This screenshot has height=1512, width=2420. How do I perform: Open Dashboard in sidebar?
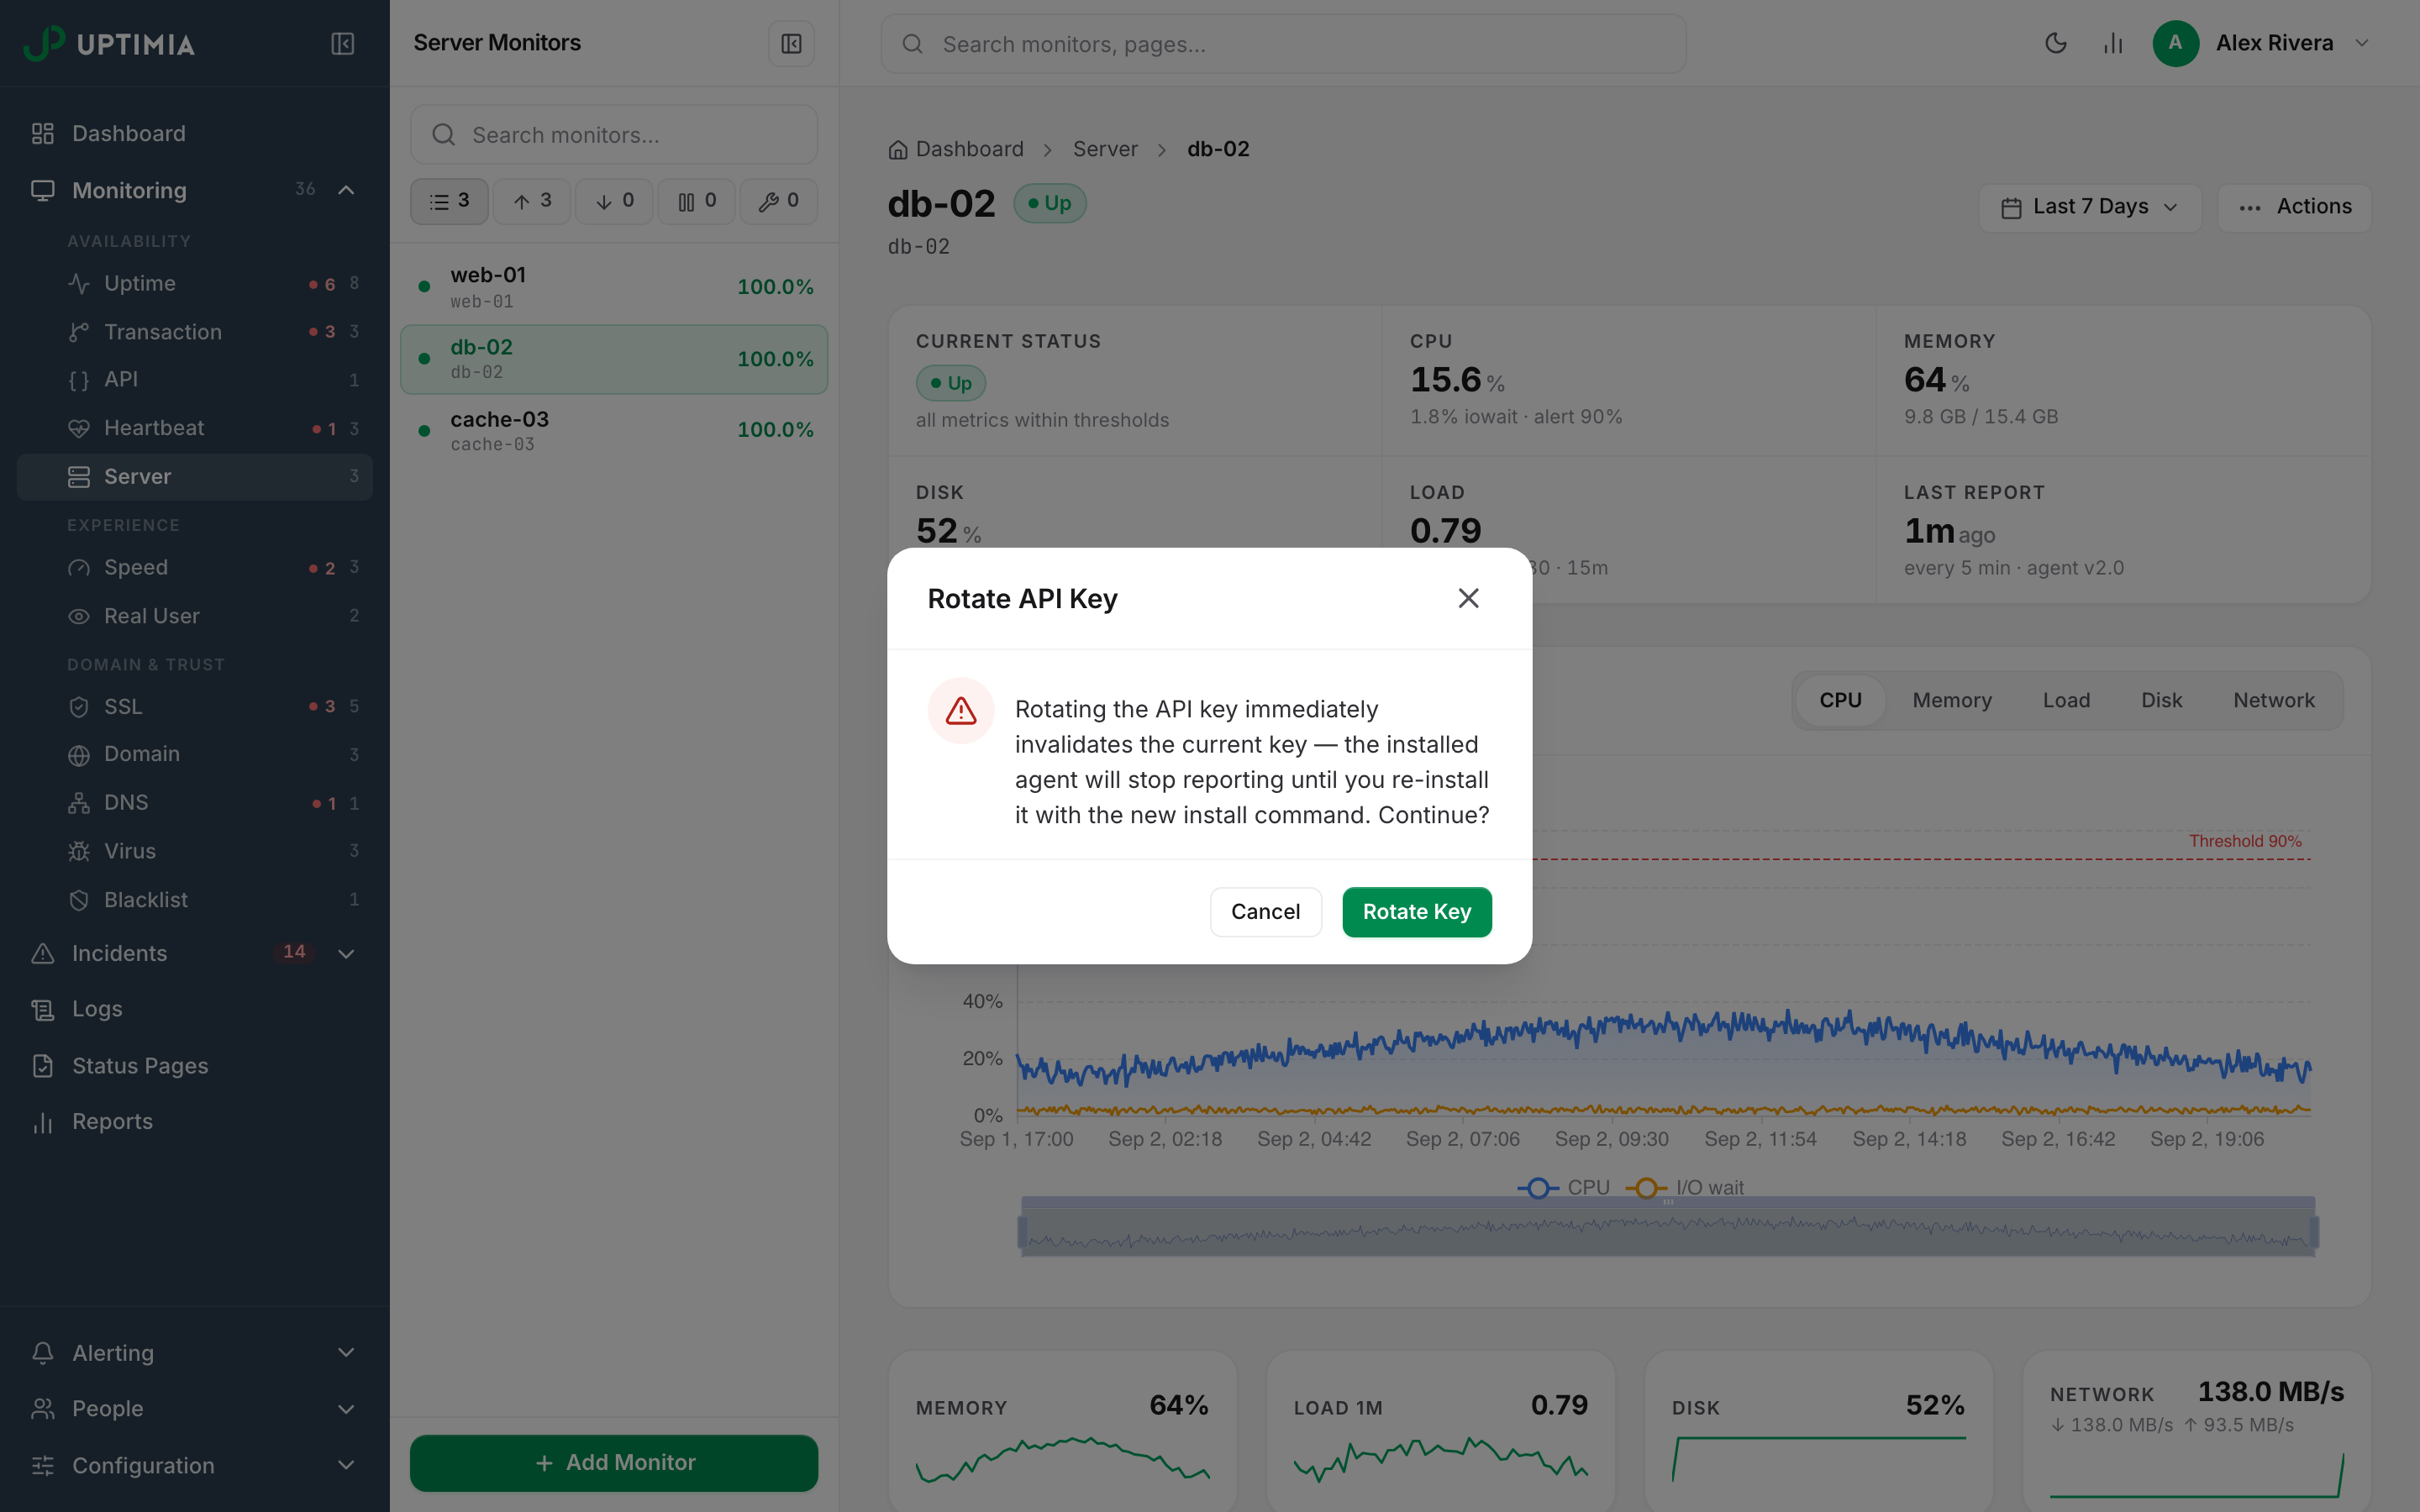coord(195,133)
